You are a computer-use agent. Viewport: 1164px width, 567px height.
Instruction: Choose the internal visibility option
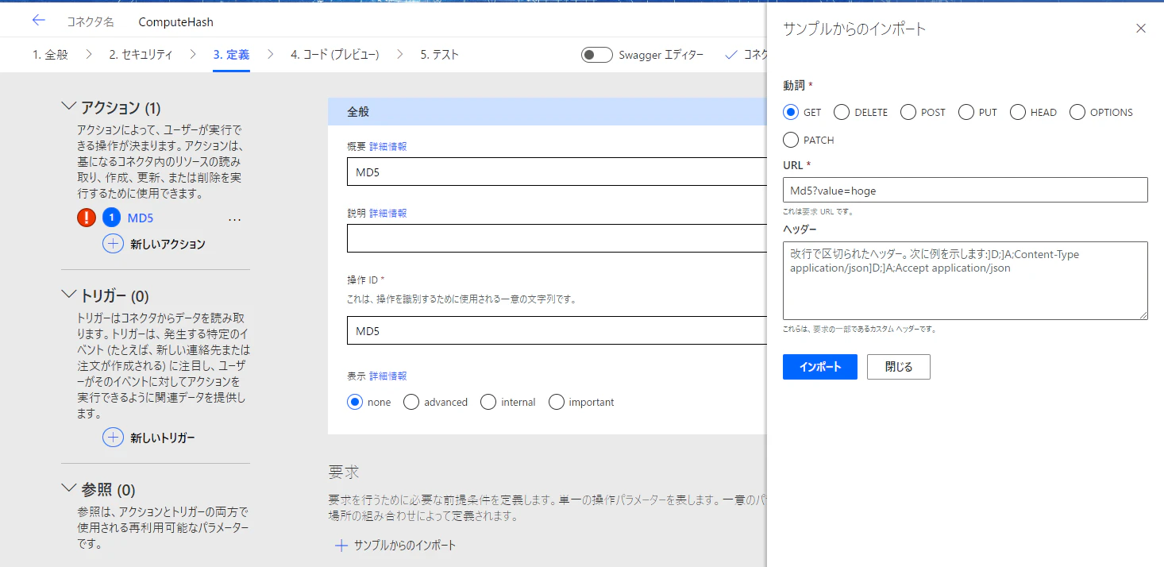(488, 402)
